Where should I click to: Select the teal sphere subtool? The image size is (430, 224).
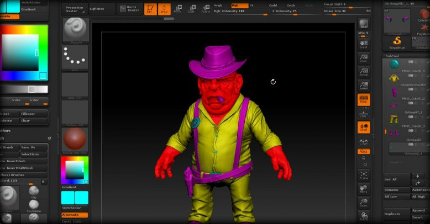[x=394, y=64]
